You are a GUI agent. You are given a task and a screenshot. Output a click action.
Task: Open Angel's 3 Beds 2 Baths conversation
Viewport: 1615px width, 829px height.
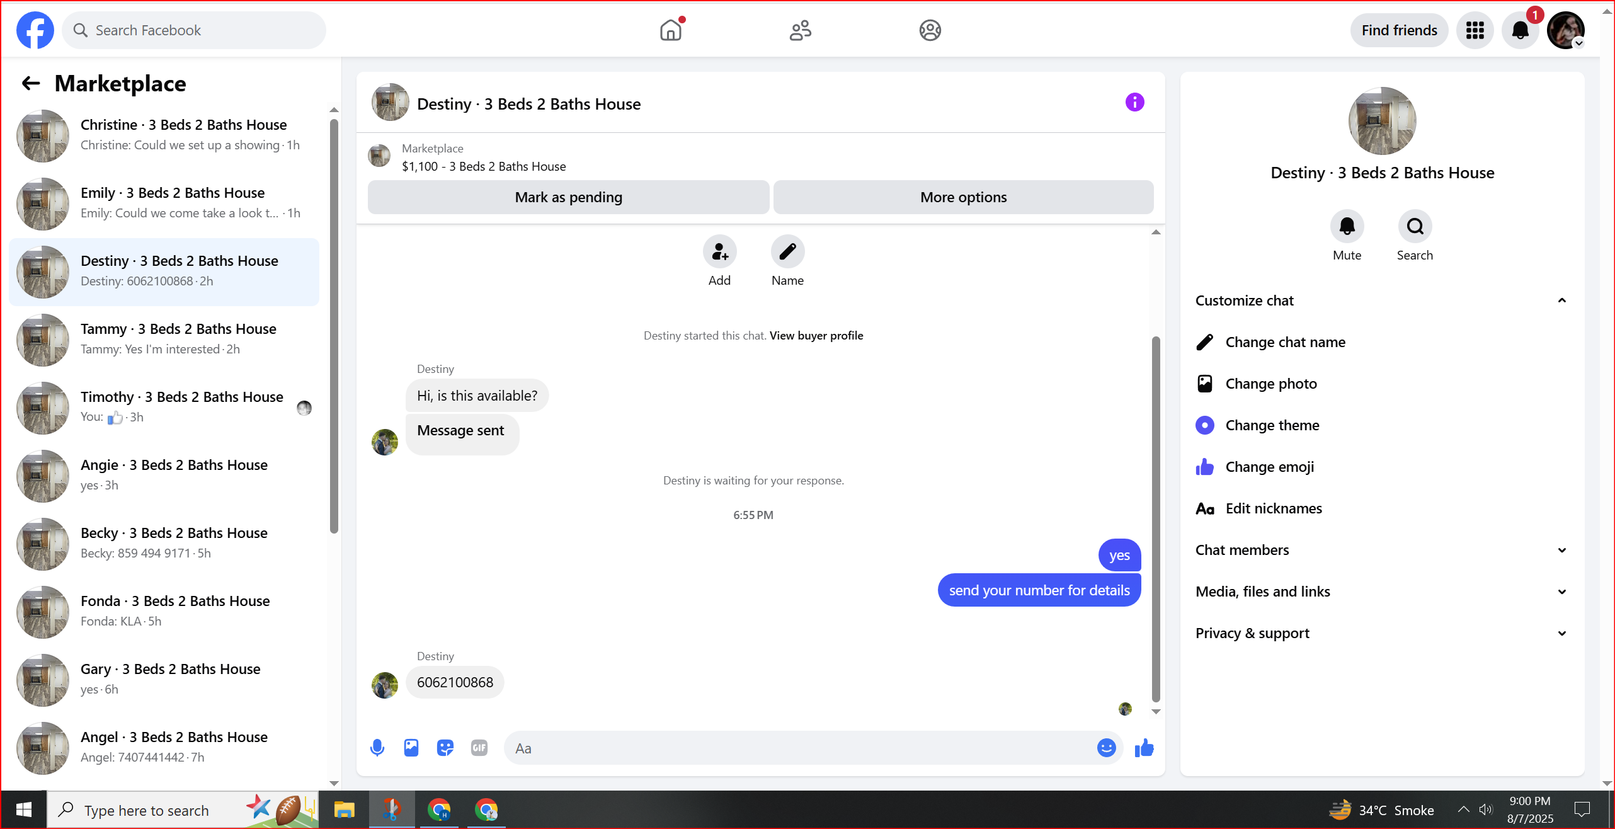pos(164,748)
